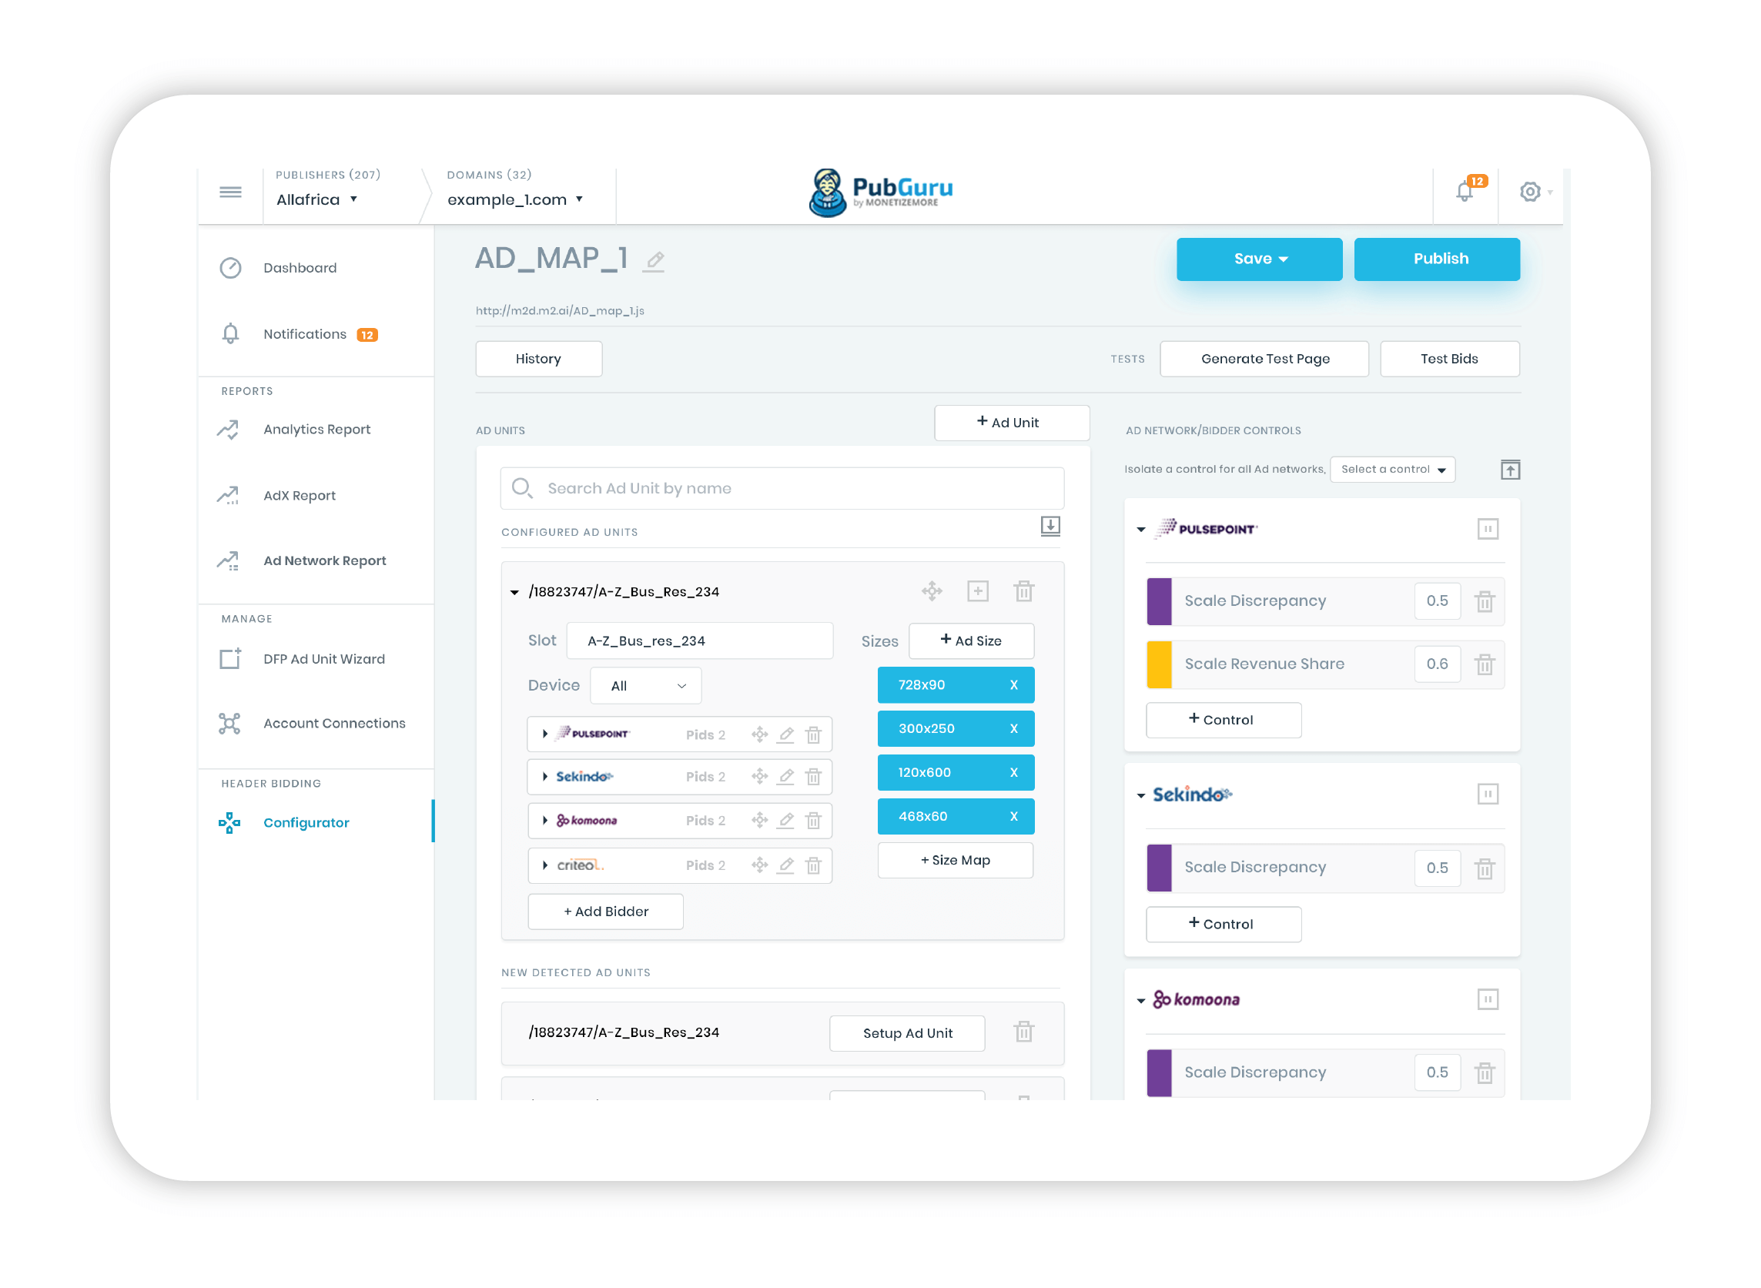
Task: Click Generate Test Page
Action: tap(1264, 359)
